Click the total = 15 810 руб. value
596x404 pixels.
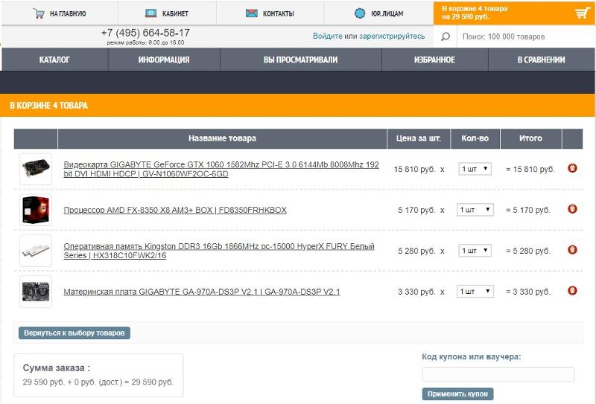(x=530, y=170)
